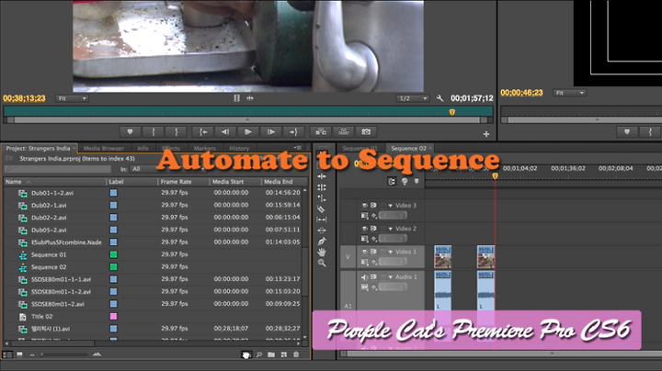
Task: Step back one frame in Source monitor
Action: click(x=225, y=132)
